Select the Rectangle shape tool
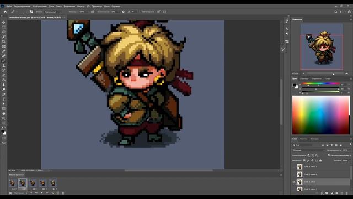The image size is (353, 199). (x=4, y=109)
